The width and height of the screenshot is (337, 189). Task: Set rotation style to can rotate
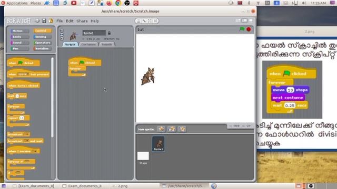(62, 31)
